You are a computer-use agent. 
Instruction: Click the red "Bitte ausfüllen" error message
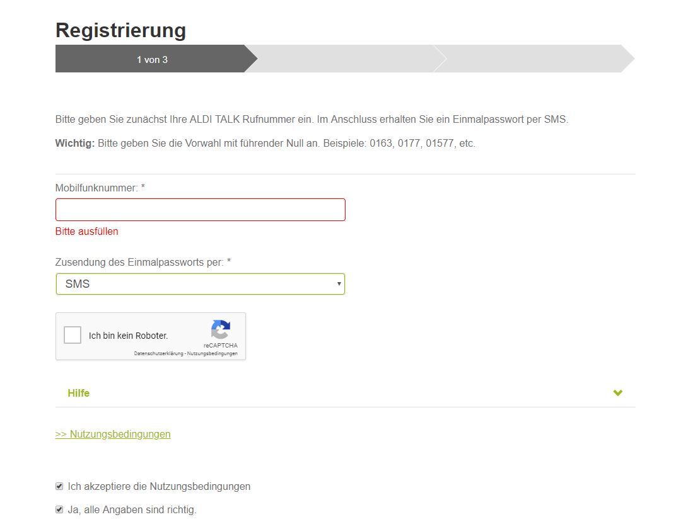pyautogui.click(x=87, y=231)
